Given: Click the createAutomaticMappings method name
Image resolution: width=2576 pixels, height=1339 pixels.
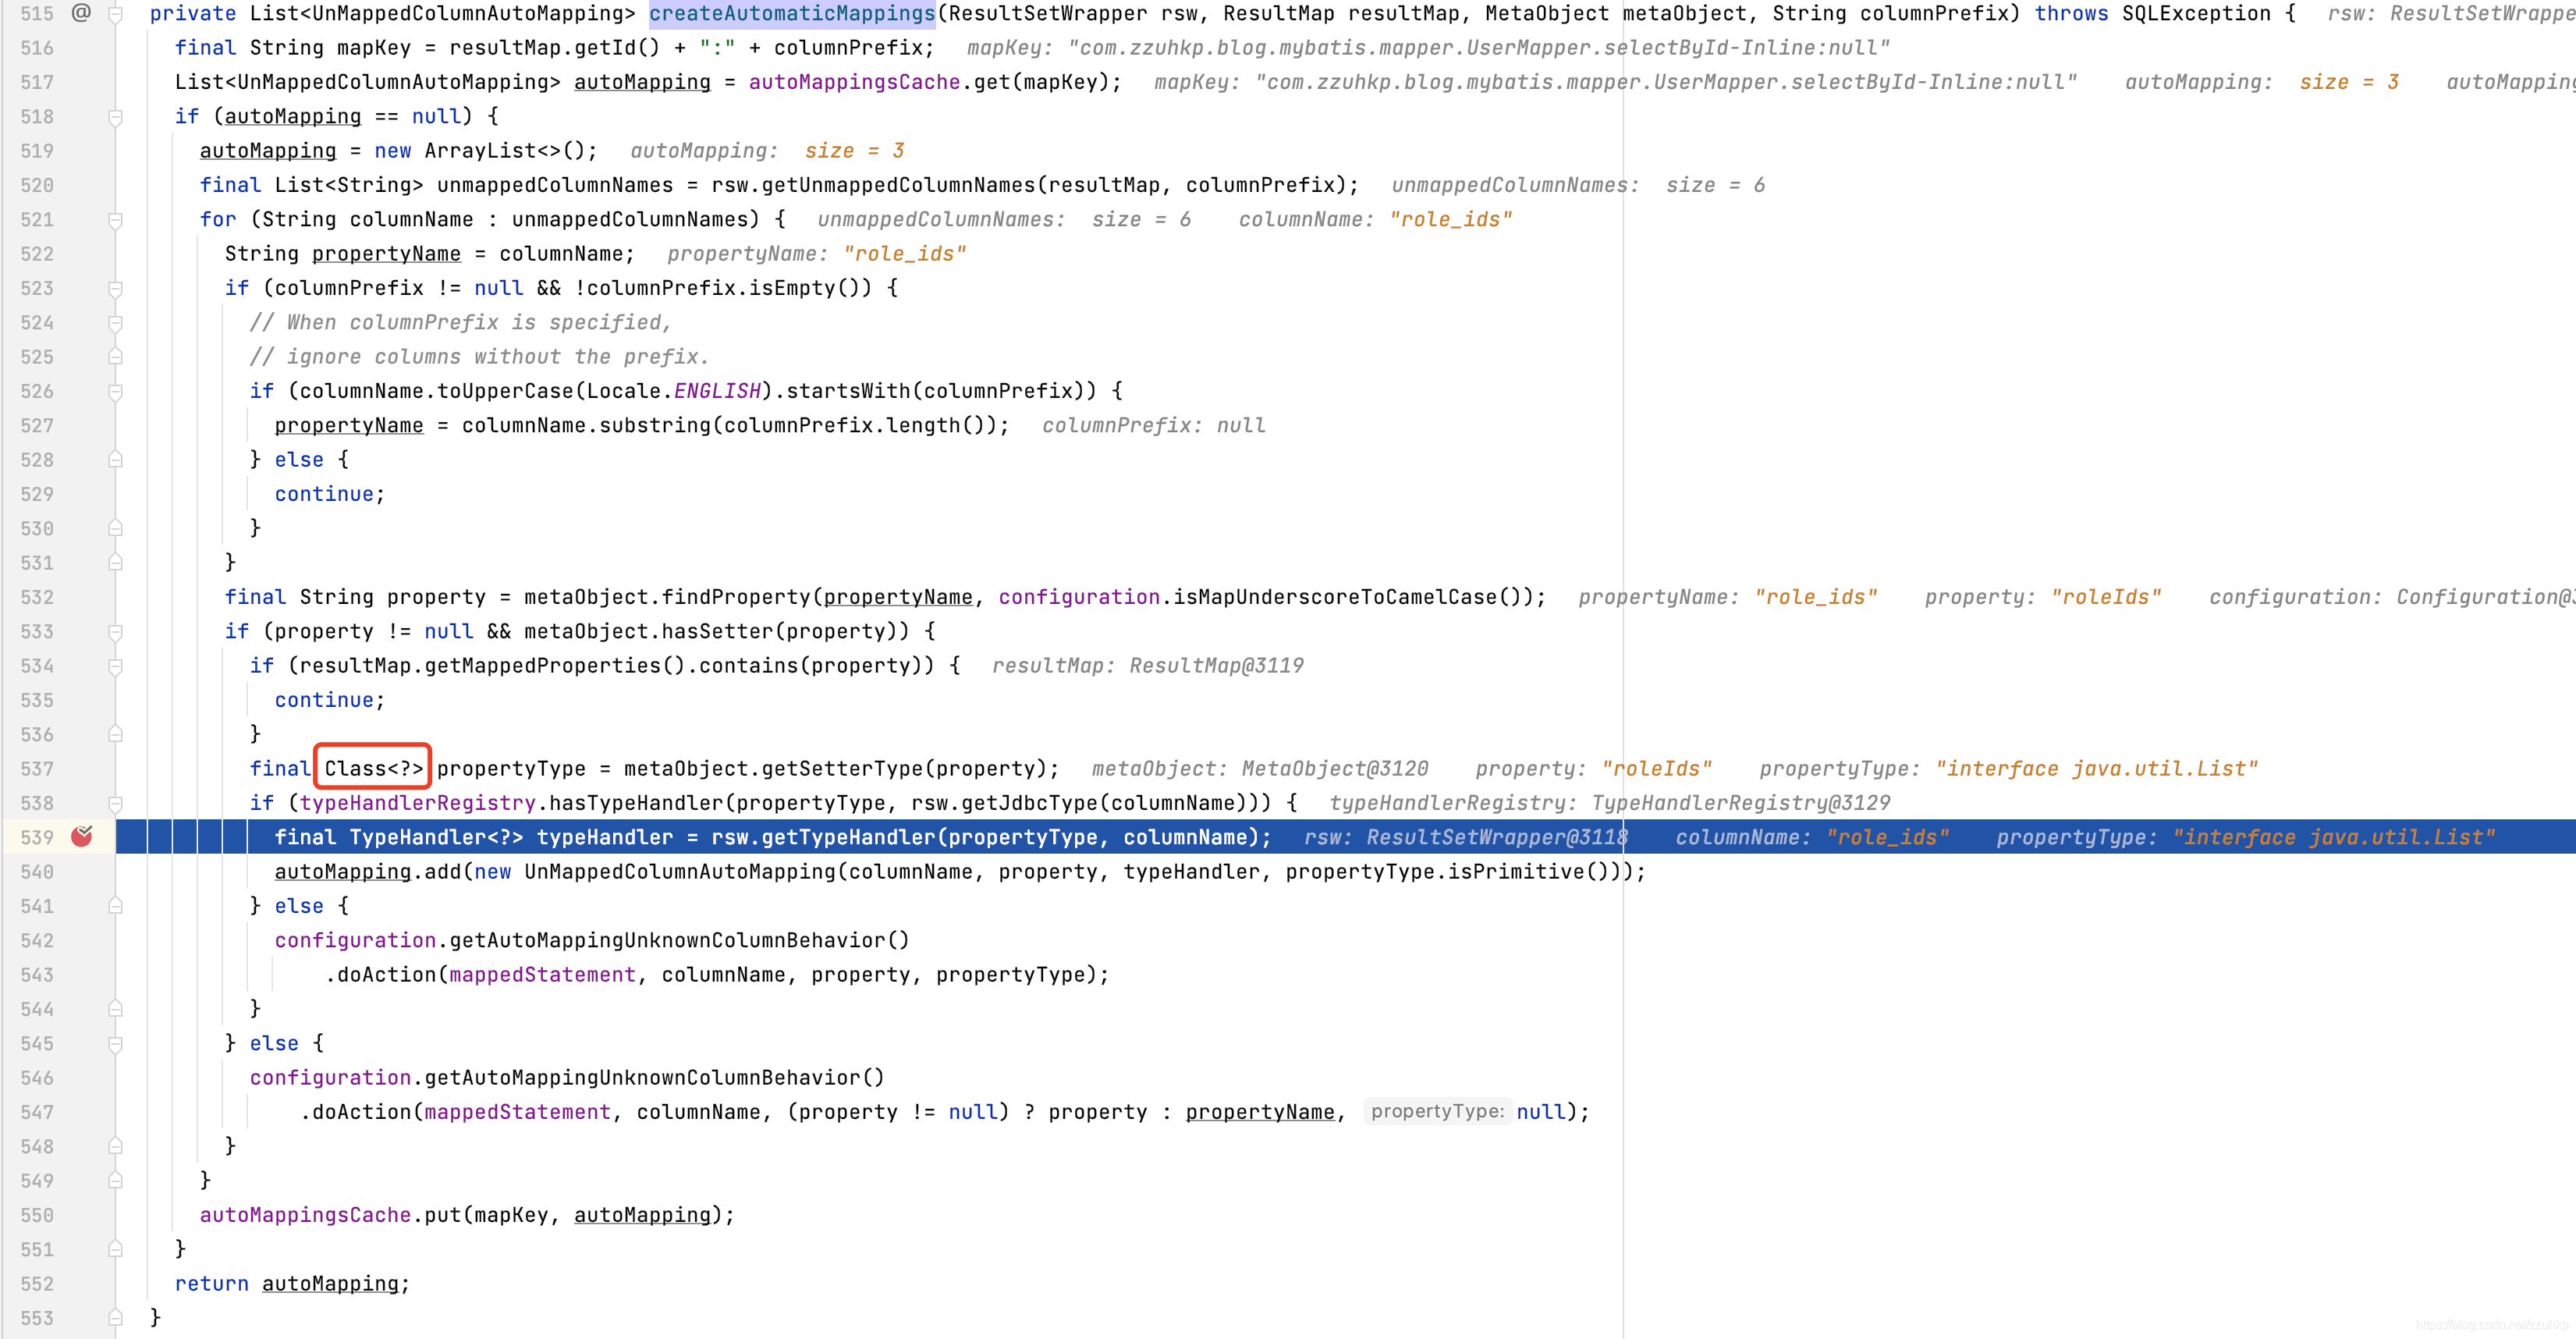Looking at the screenshot, I should click(791, 13).
